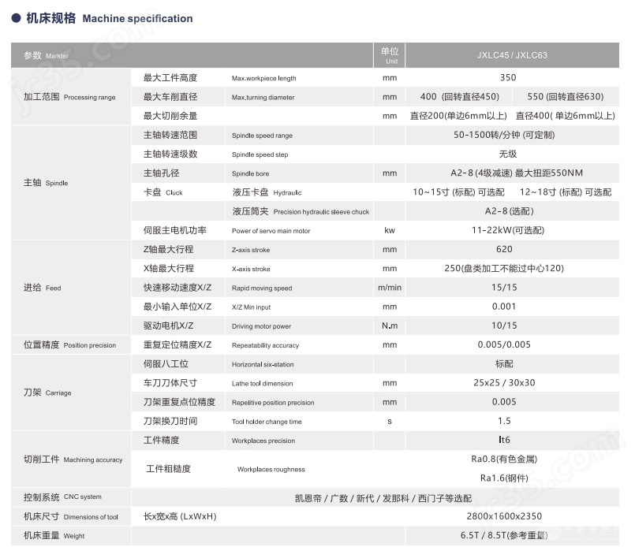This screenshot has width=635, height=547.
Task: Click the 'Precision hydraulic sleeve chuck' label
Action: pyautogui.click(x=321, y=211)
